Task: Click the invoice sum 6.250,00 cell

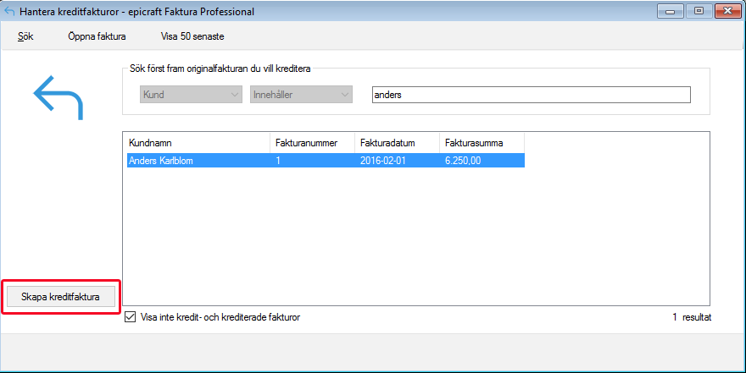Action: pos(463,161)
